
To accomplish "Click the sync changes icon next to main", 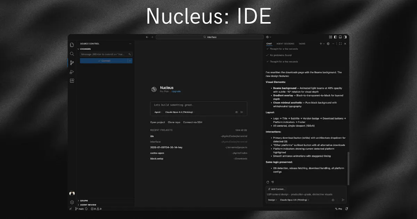I will coord(86,209).
